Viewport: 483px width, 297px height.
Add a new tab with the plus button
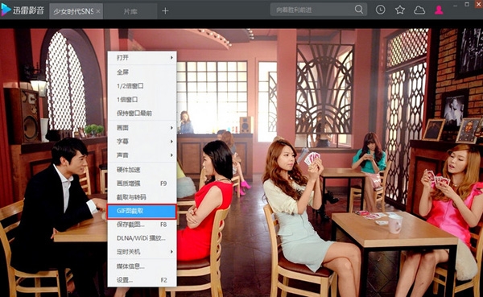pos(165,11)
